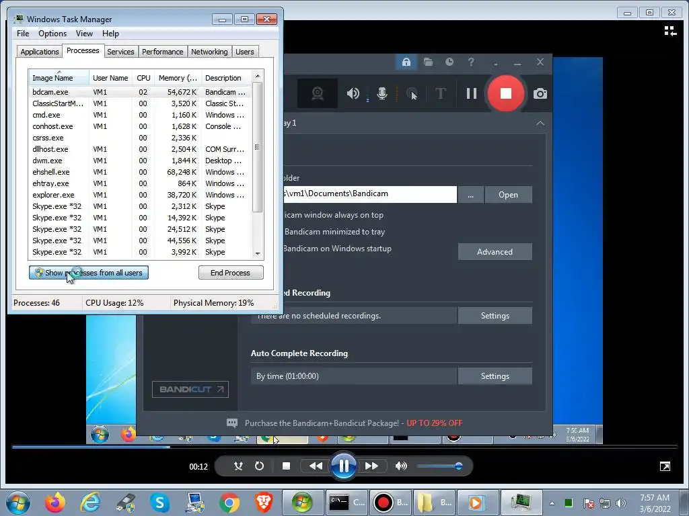Viewport: 689px width, 516px height.
Task: Stop the Bandicam recording with red button
Action: 506,93
